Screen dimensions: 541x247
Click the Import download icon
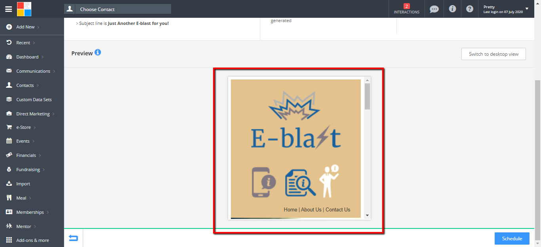tap(9, 184)
